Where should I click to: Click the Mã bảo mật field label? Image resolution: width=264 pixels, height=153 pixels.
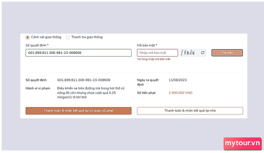tap(146, 45)
